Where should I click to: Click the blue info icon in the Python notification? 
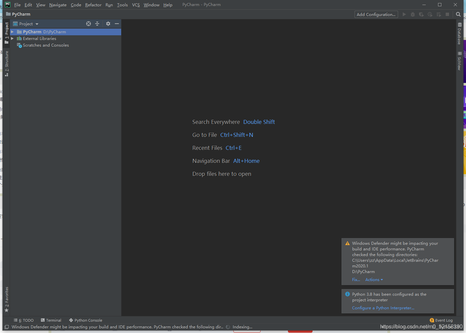click(348, 294)
